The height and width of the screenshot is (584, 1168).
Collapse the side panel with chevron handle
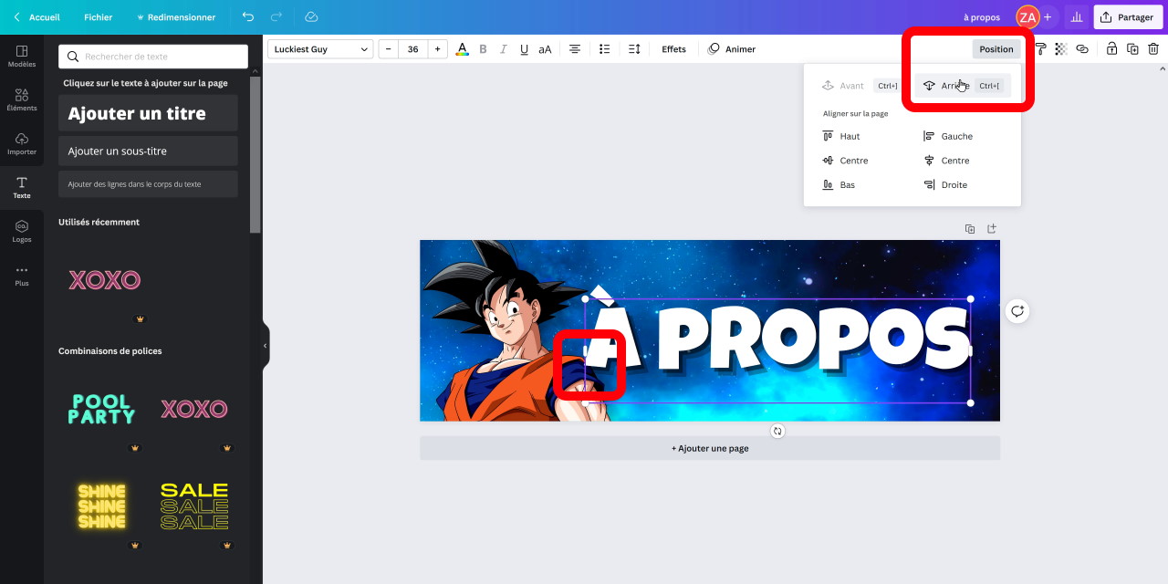point(266,346)
